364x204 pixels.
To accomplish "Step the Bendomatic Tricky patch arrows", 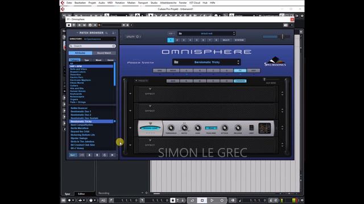I will pyautogui.click(x=238, y=62).
